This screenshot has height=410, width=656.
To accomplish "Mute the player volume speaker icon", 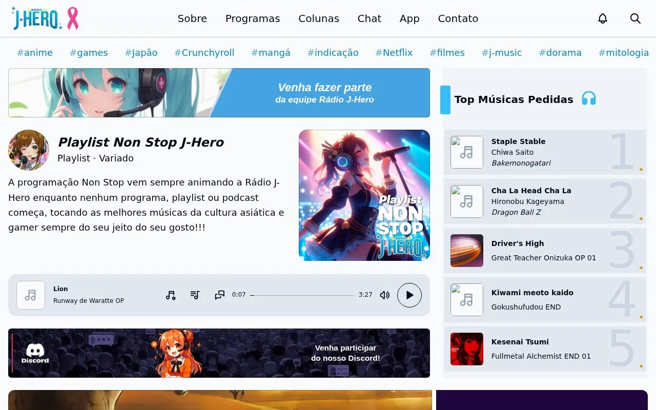I will [x=385, y=295].
